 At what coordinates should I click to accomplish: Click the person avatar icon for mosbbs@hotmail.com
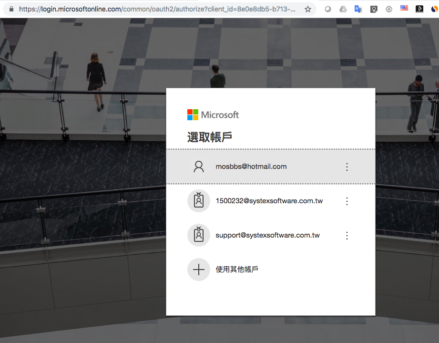pos(199,166)
